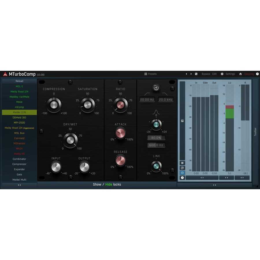Image resolution: width=260 pixels, height=260 pixels.
Task: Click the Ratio knob
Action: click(x=120, y=105)
